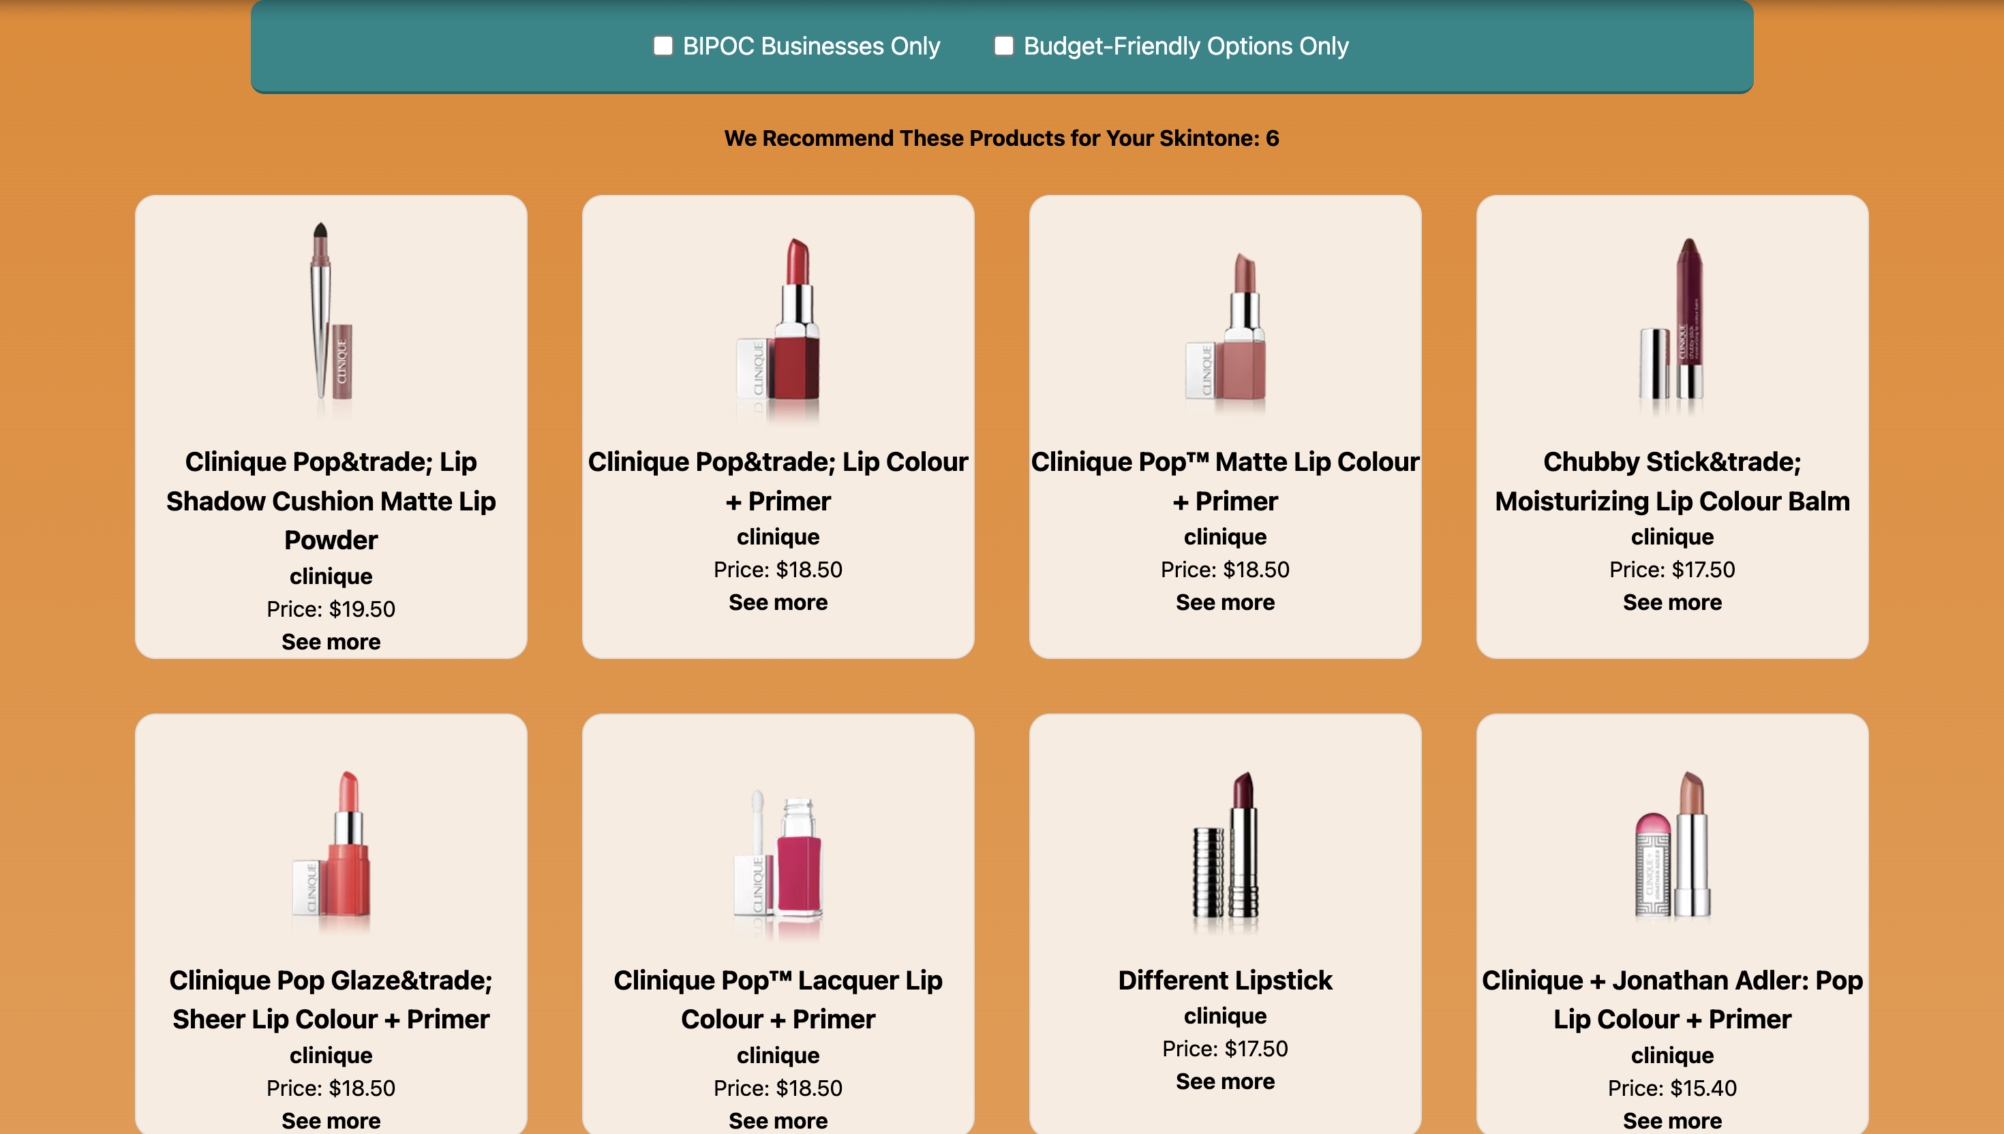See more for Jonathan Adler Pop Lip Colour
The image size is (2004, 1134).
[1672, 1120]
